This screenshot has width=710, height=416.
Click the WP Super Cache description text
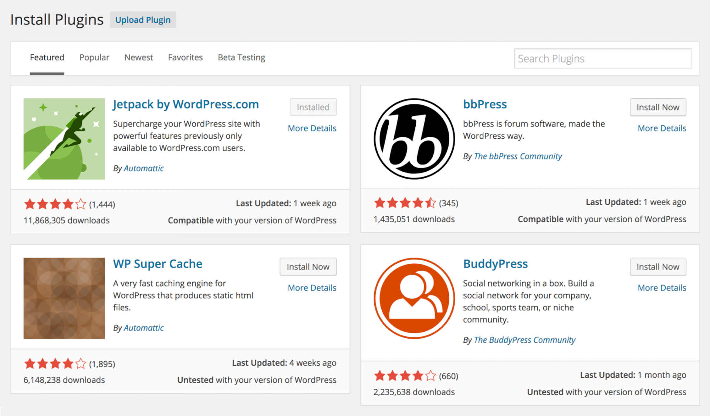pyautogui.click(x=183, y=295)
